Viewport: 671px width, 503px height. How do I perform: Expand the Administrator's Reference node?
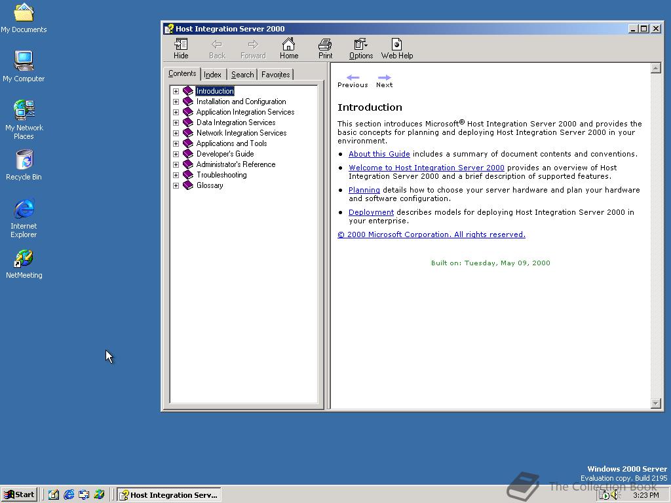[x=176, y=164]
